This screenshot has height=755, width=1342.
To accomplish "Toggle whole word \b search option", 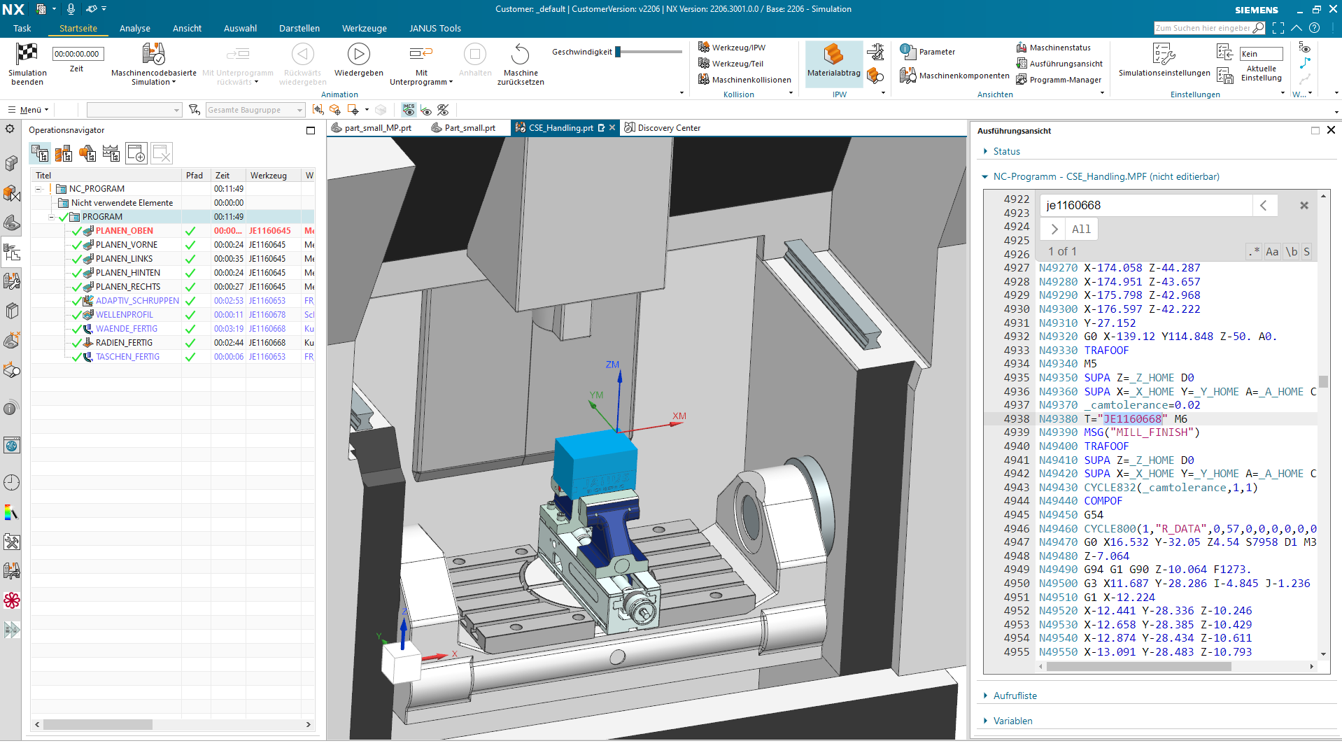I will coord(1291,252).
